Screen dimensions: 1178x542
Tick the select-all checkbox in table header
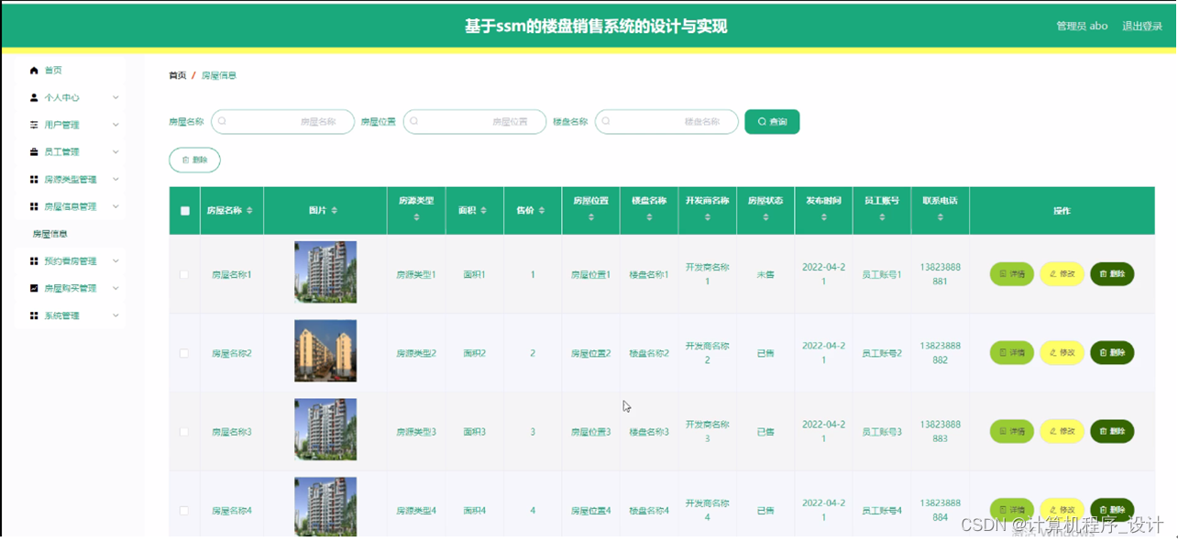point(184,211)
